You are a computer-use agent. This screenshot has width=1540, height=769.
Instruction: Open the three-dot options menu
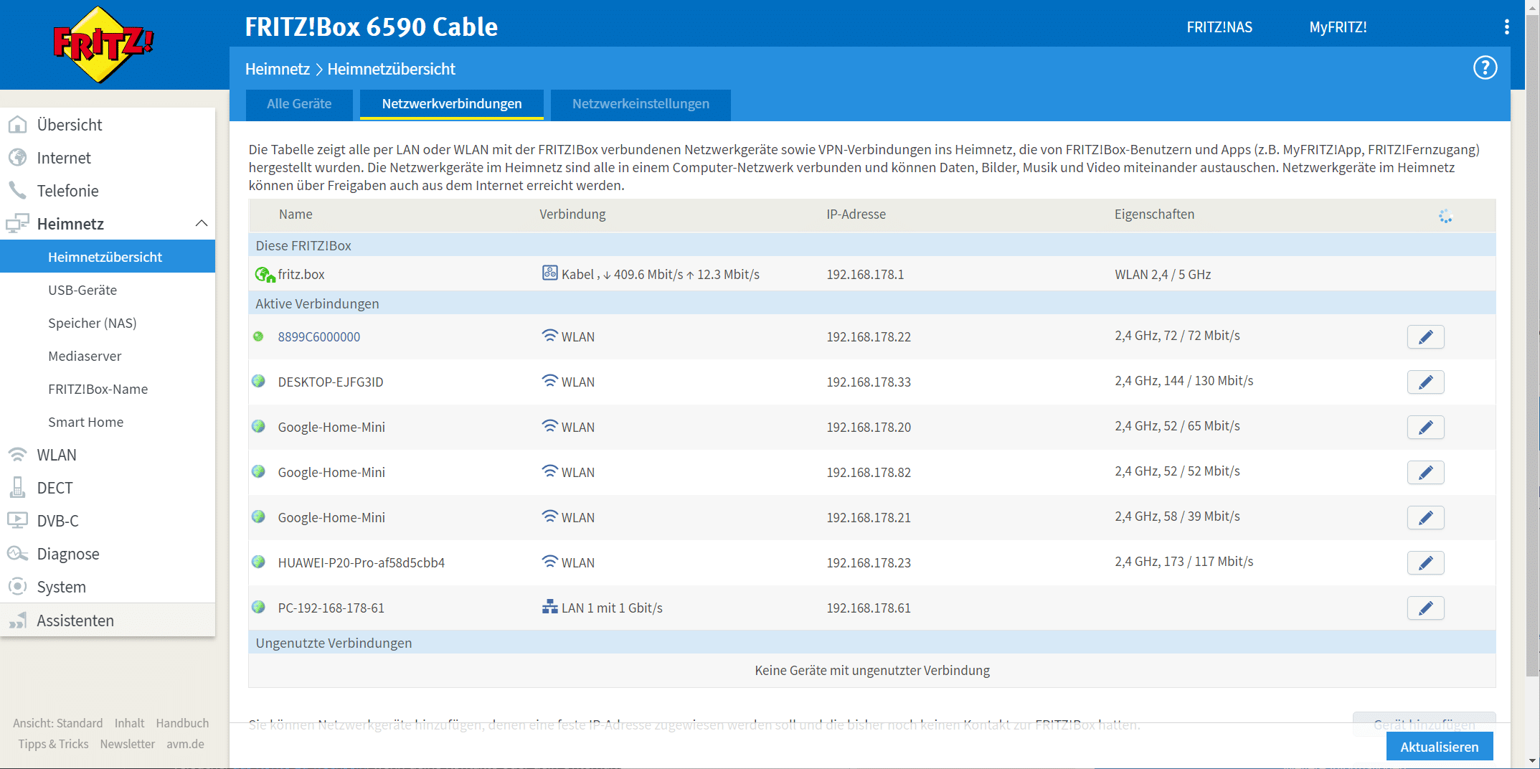[1506, 27]
